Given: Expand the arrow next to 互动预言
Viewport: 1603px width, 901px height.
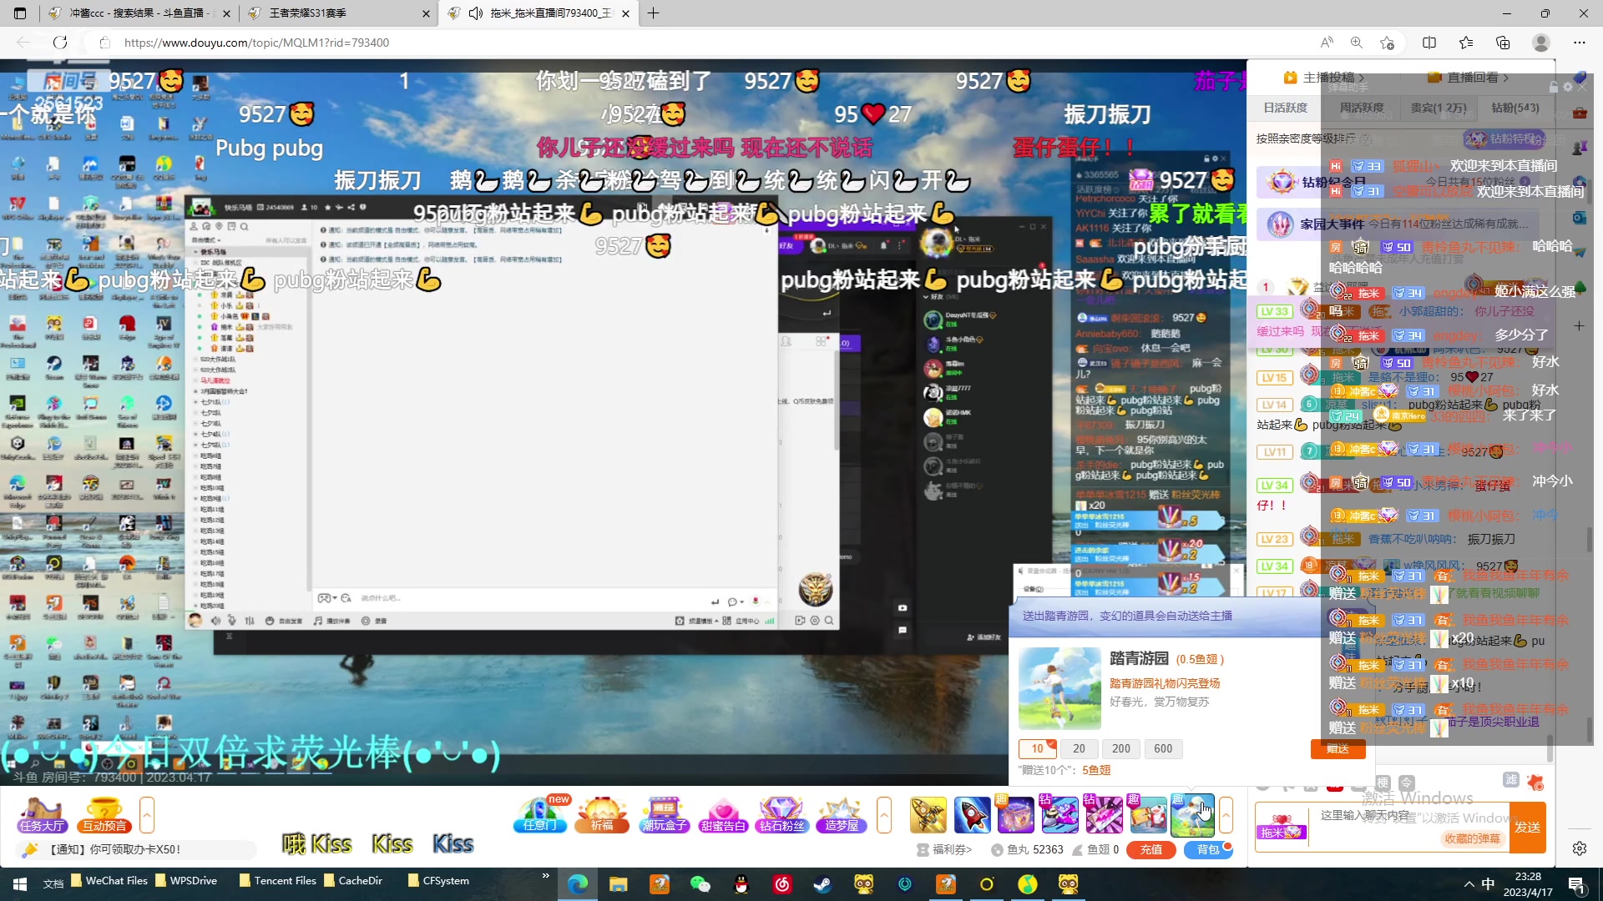Looking at the screenshot, I should coord(147,814).
